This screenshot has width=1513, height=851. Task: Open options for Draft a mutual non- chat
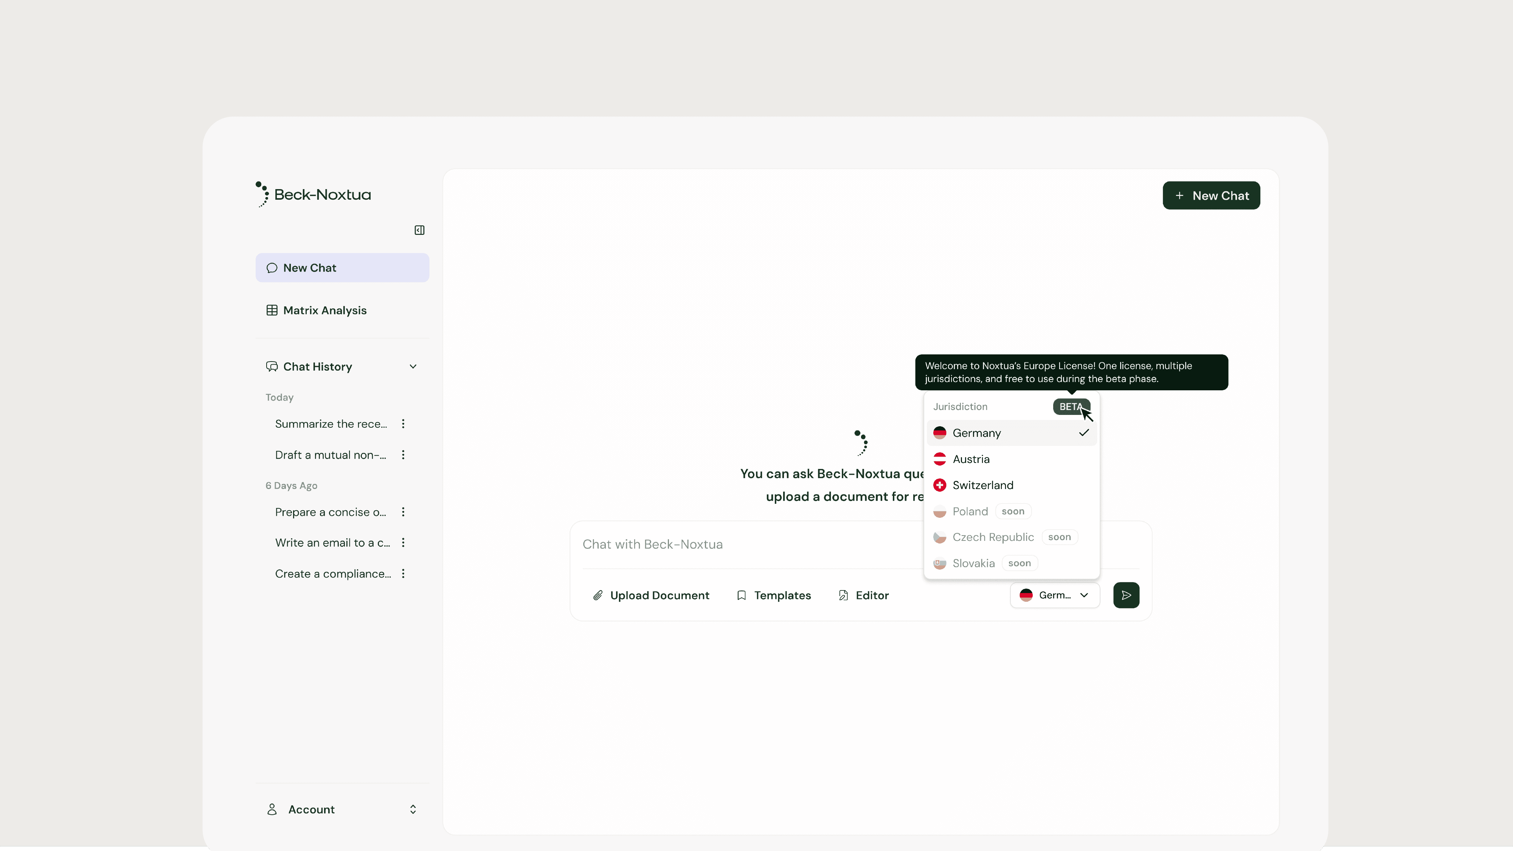point(403,455)
